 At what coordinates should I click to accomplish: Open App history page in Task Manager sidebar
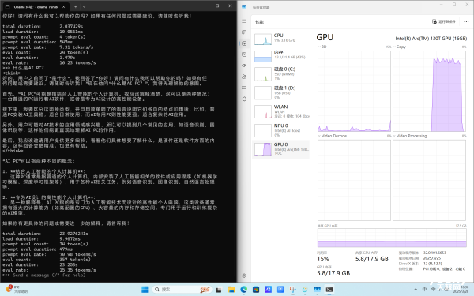244,54
